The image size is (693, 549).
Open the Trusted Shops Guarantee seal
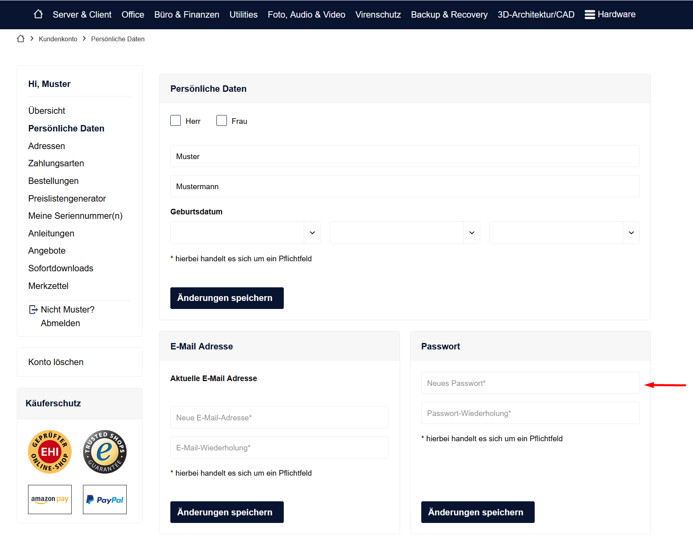(x=105, y=452)
